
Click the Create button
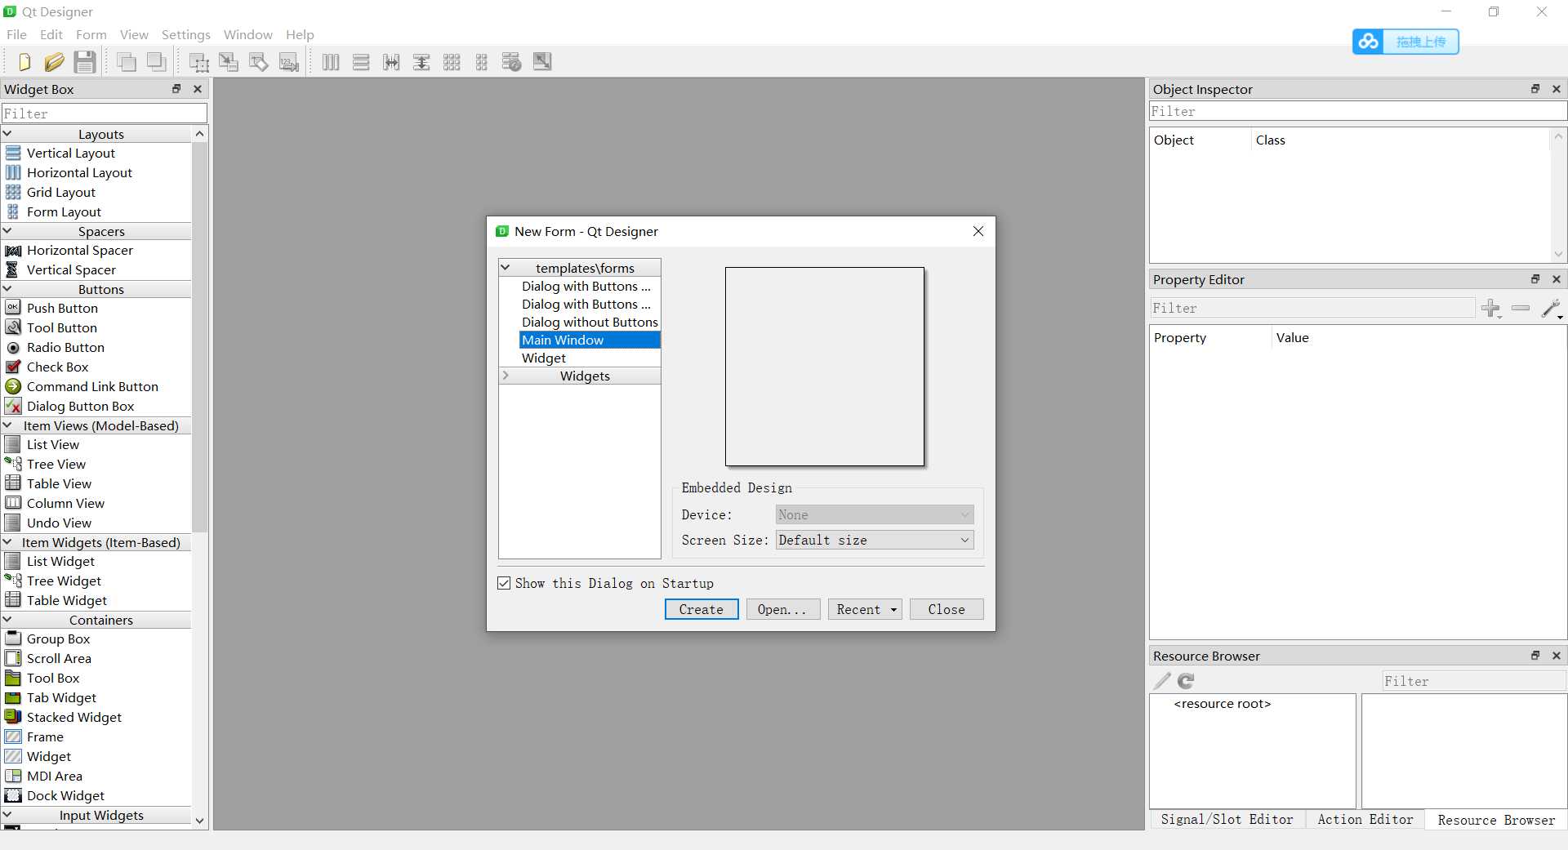tap(702, 609)
